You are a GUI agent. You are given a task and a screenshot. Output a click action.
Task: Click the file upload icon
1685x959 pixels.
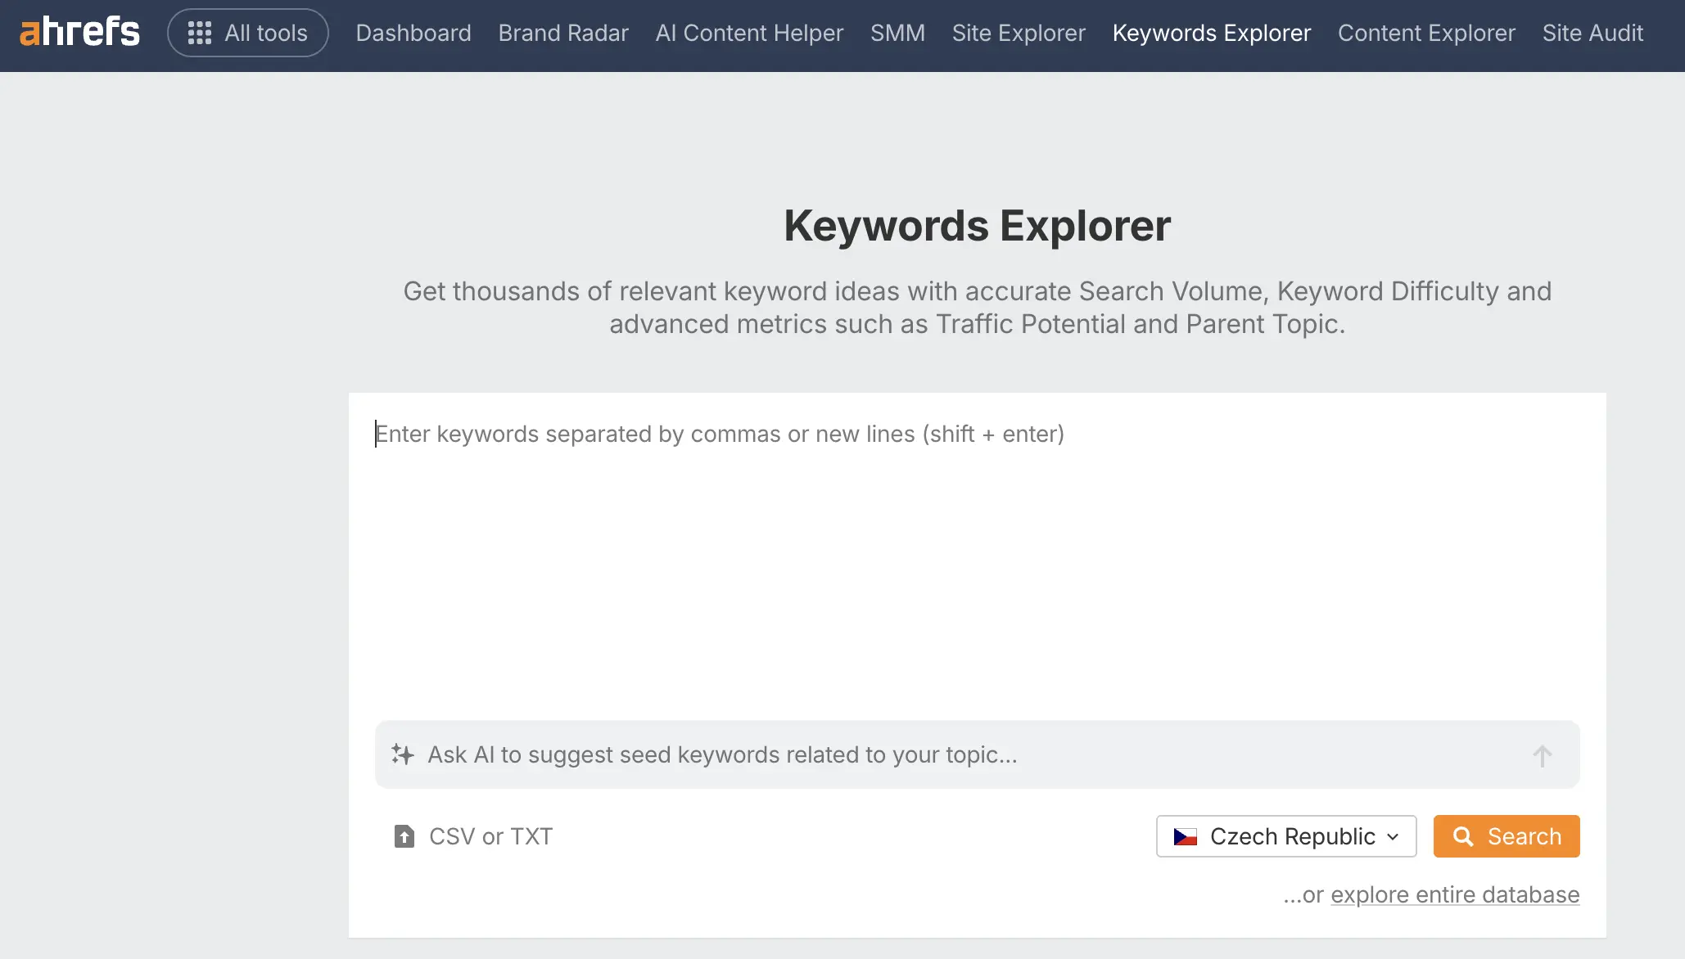pyautogui.click(x=404, y=836)
